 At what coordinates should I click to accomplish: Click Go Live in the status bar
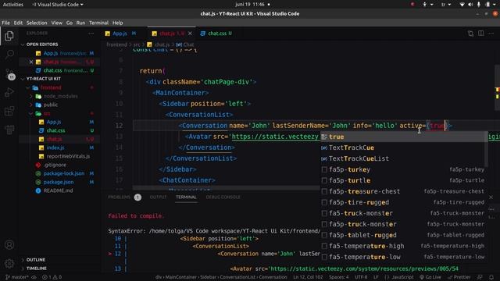point(430,277)
